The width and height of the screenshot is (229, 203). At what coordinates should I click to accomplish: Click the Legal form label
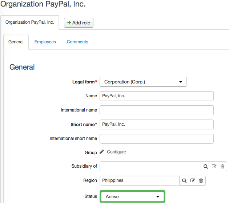(x=85, y=82)
